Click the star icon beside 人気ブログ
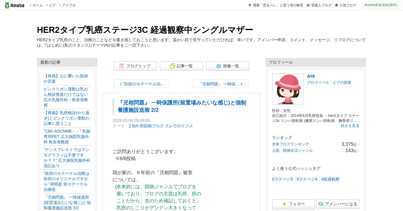Viewport: 403px width, 211px height. [336, 5]
